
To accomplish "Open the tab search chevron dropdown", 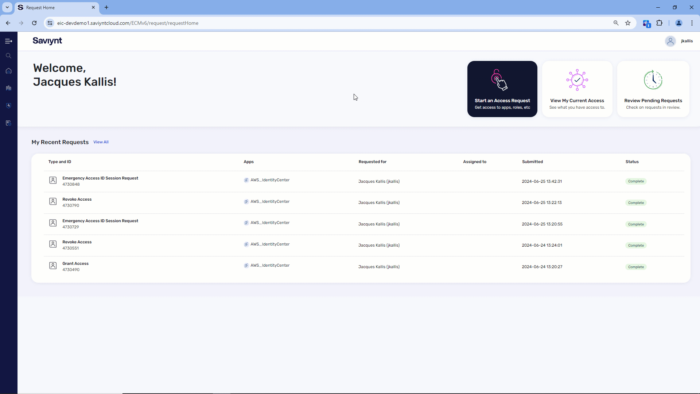I will pyautogui.click(x=7, y=7).
